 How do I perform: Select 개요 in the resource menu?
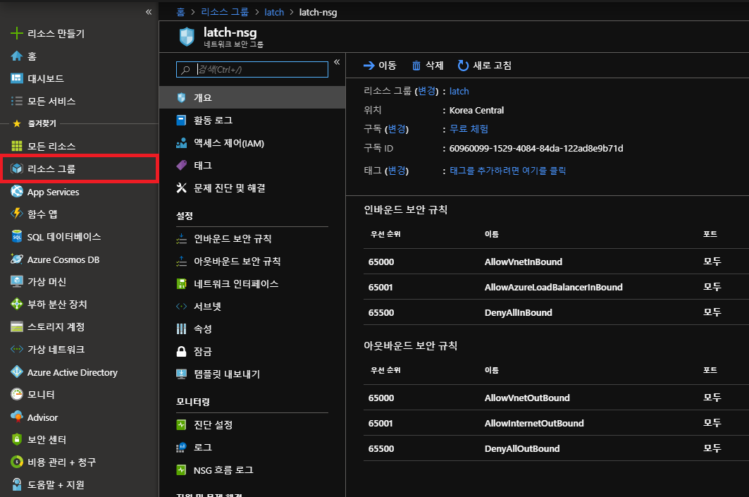pyautogui.click(x=252, y=97)
